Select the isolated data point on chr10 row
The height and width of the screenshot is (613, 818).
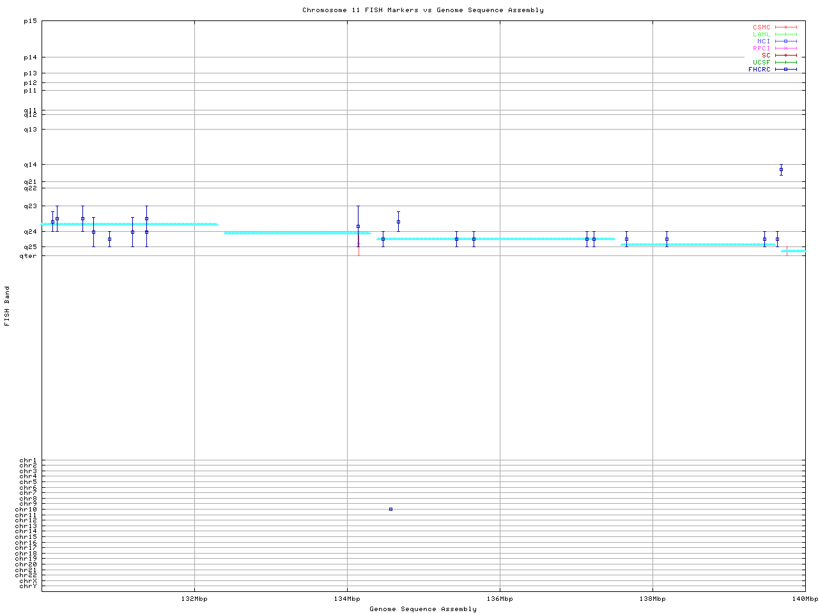click(390, 509)
